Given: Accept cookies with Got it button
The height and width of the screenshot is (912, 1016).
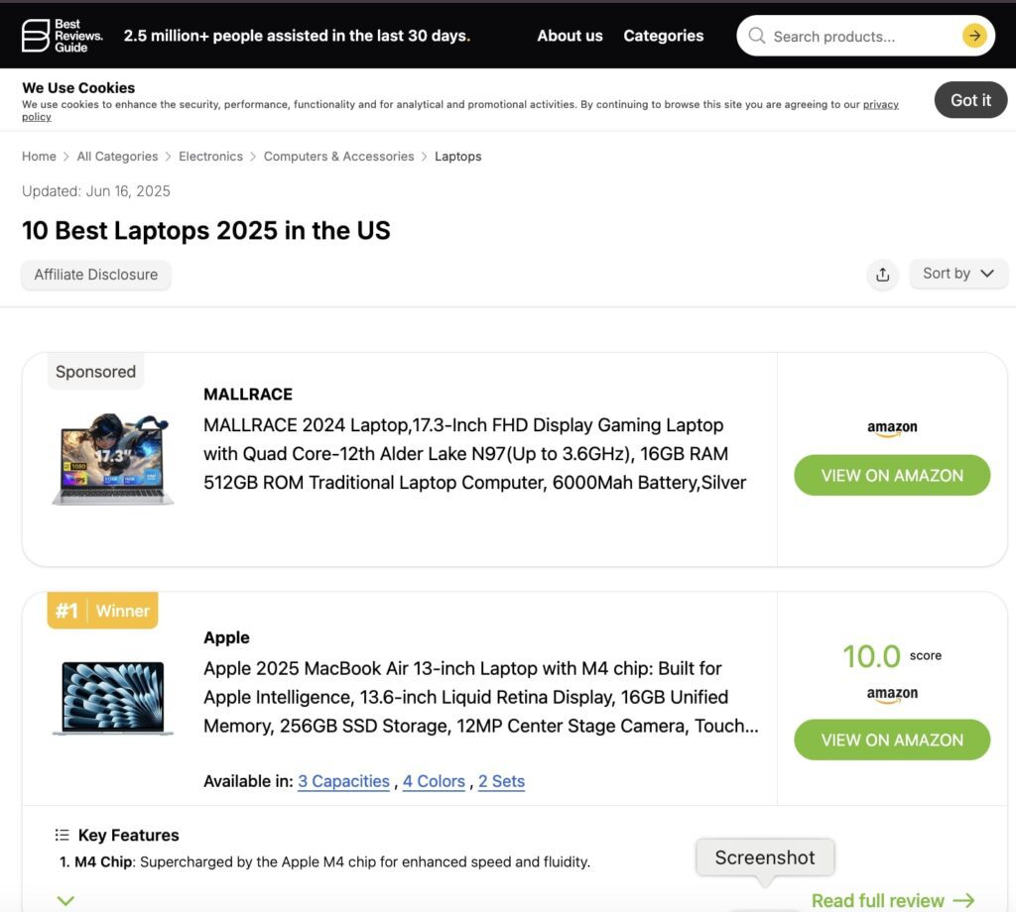Looking at the screenshot, I should tap(970, 100).
